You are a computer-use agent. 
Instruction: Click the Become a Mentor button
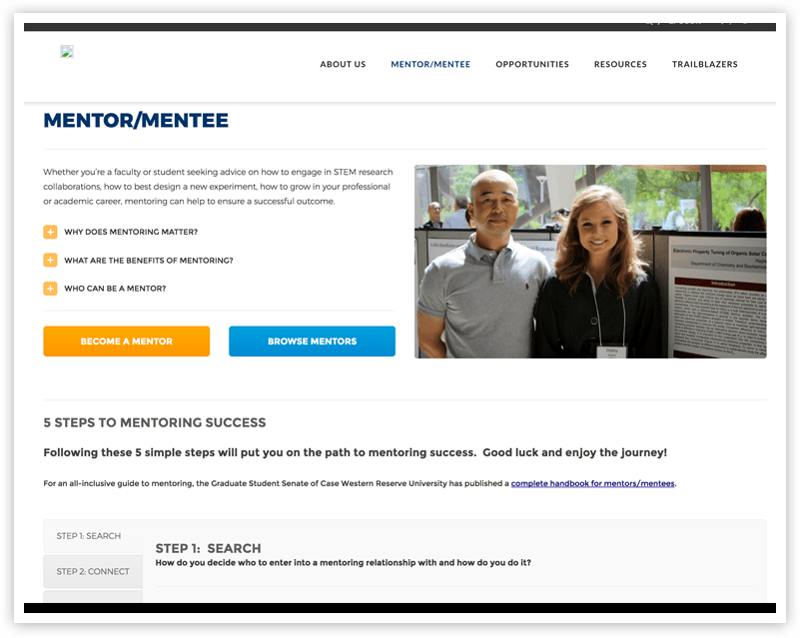pos(127,341)
